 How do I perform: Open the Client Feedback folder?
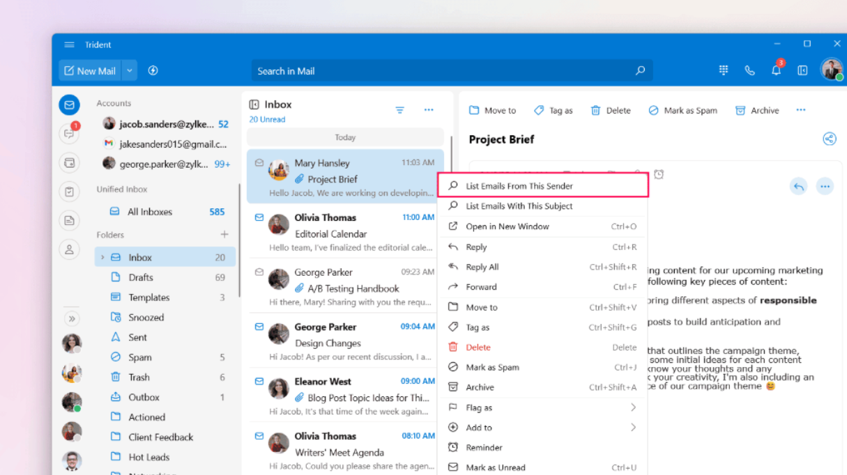(x=166, y=437)
